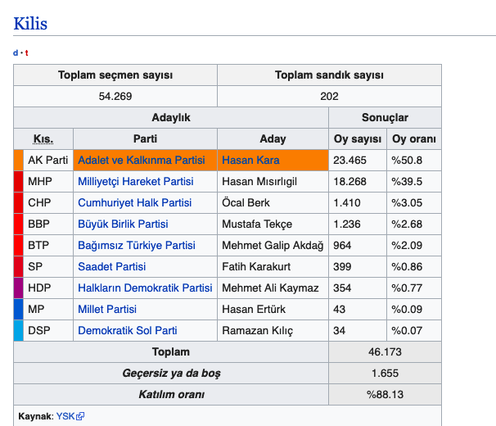Open the Adalet ve Kalkınma Partisi link

click(141, 160)
